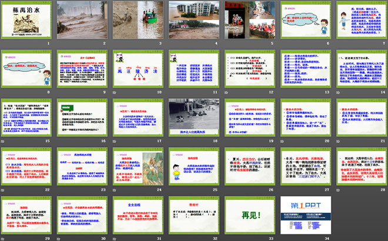Select slide 32 titled 我能行
Viewport: 388px width, 241px height.
[194, 215]
